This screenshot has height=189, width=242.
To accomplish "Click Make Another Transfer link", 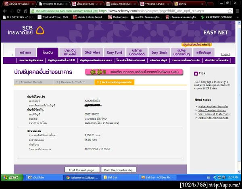I will point(213,106).
